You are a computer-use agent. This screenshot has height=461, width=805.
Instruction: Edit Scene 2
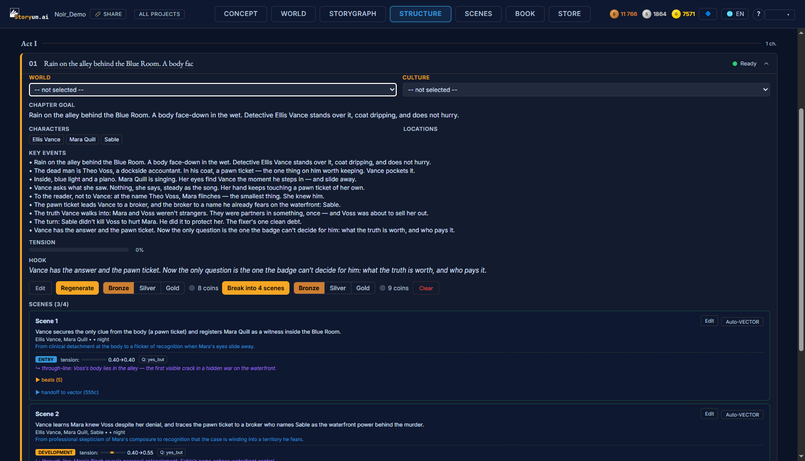point(709,414)
